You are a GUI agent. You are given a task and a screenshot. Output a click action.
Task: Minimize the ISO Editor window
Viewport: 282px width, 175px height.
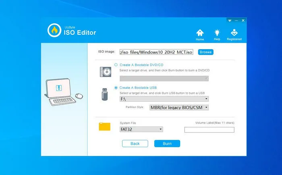236,21
